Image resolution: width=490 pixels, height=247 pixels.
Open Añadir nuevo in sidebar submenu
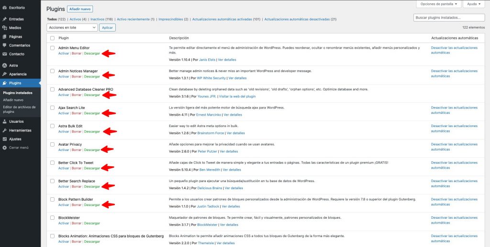click(x=13, y=100)
